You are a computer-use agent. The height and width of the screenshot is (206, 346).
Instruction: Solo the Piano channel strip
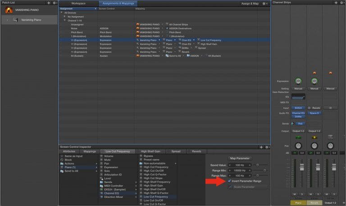point(302,194)
